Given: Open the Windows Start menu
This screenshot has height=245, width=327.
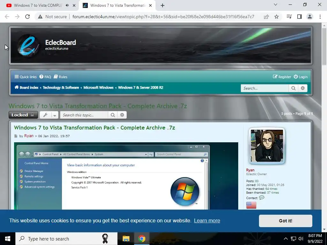Looking at the screenshot, I should [x=8, y=239].
